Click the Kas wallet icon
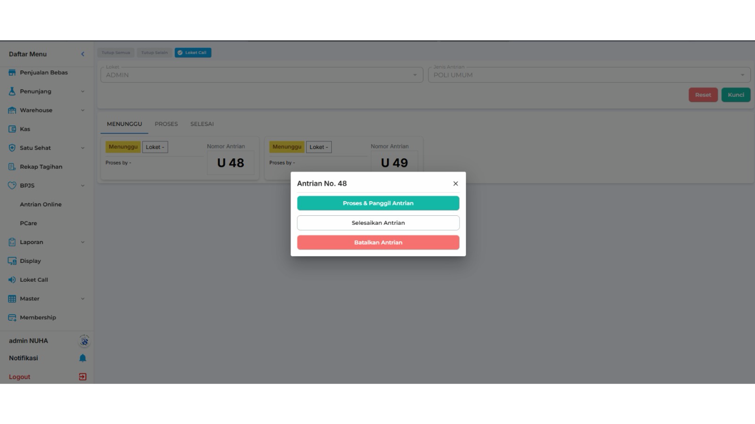 pyautogui.click(x=12, y=129)
